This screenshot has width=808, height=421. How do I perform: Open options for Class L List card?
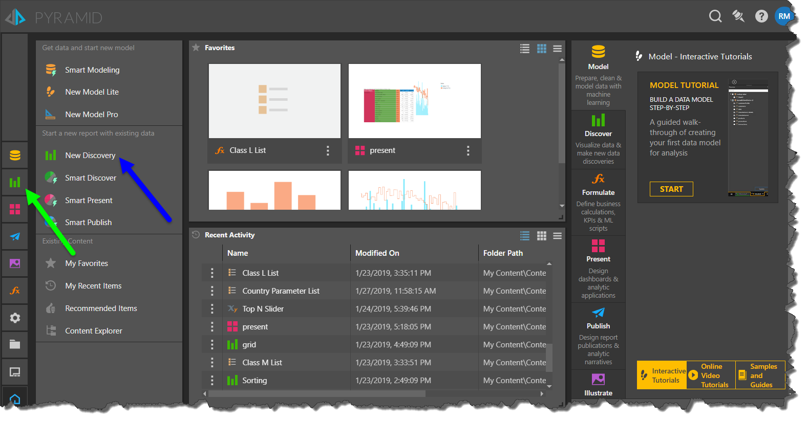(x=328, y=150)
